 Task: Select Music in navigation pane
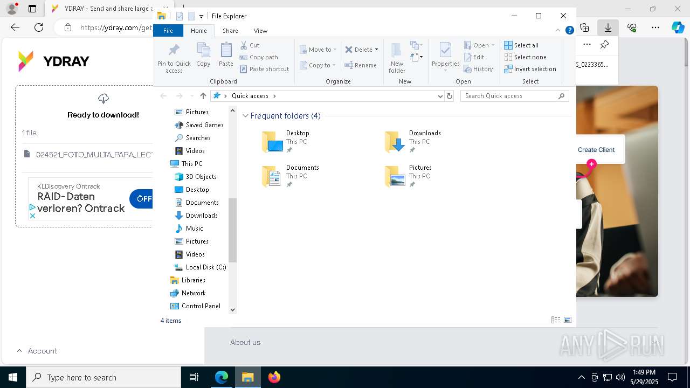[189, 228]
